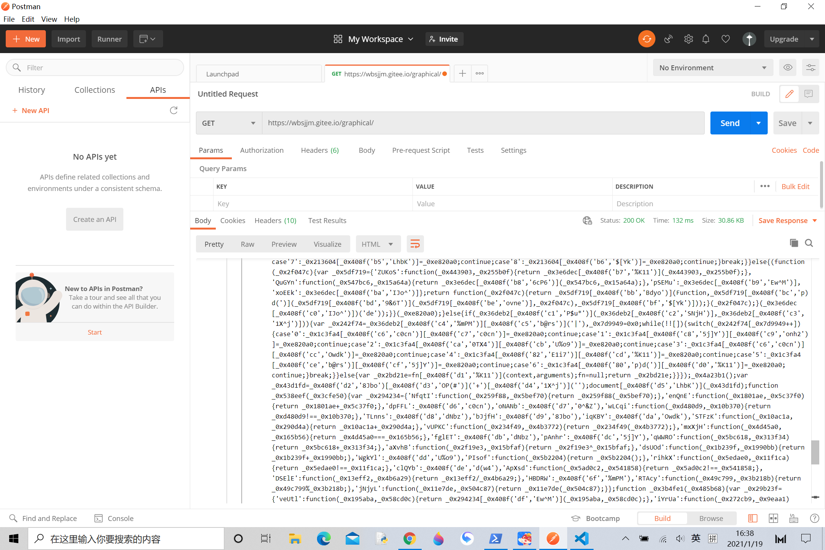Open the GET method dropdown
This screenshot has height=550, width=825.
[229, 123]
